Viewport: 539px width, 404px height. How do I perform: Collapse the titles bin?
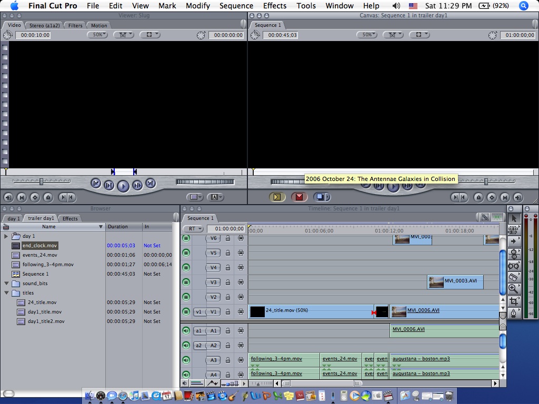pos(6,293)
